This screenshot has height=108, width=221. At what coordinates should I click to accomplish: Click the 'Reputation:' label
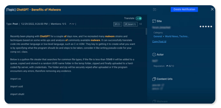point(159,66)
